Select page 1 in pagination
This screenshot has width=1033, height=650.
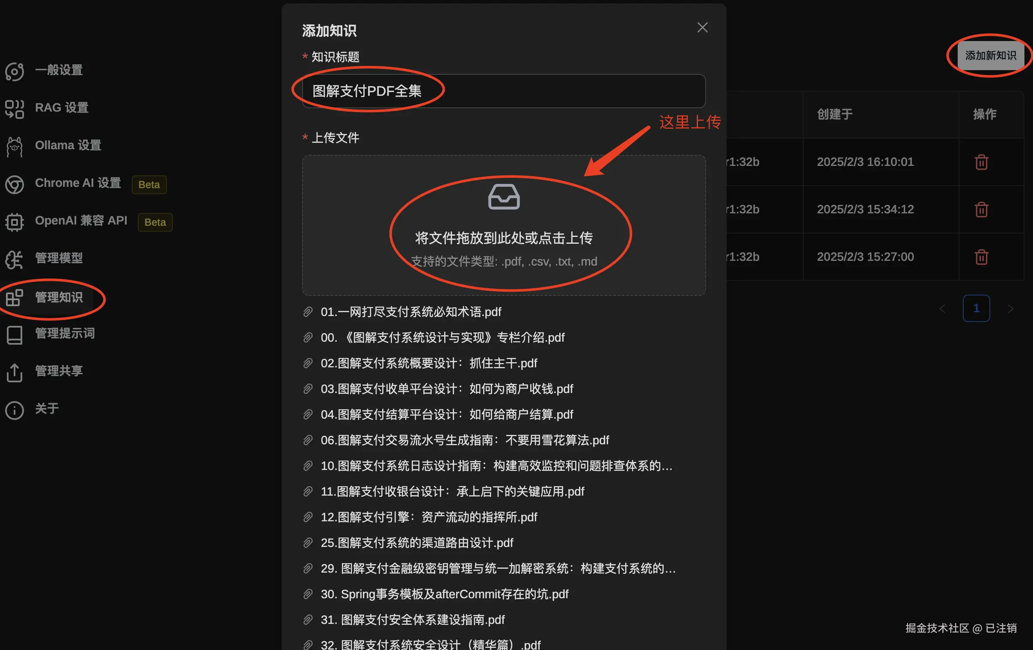[976, 308]
